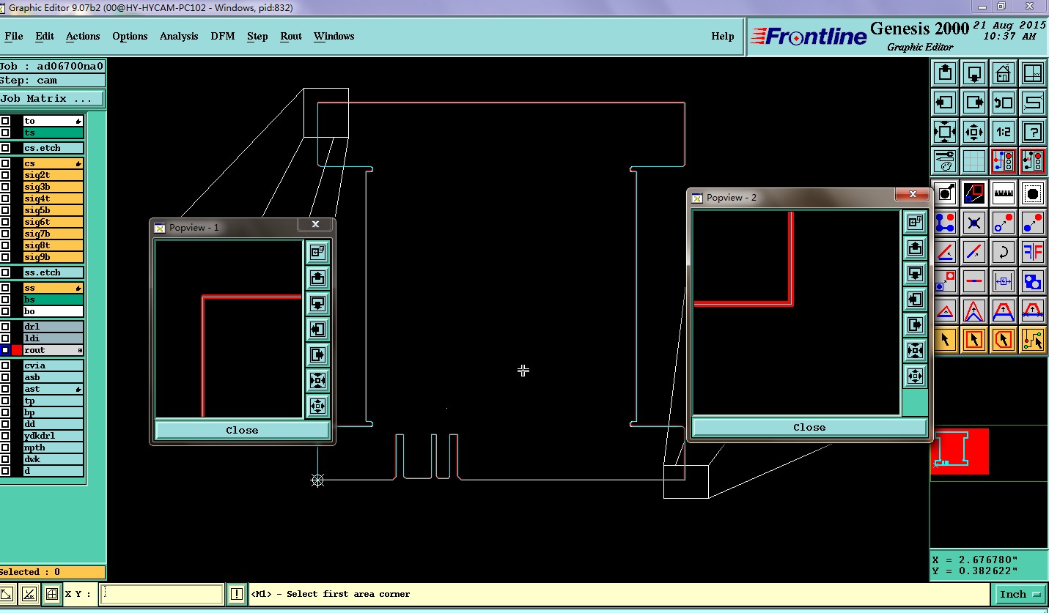Click the pan up view icon
Image resolution: width=1049 pixels, height=613 pixels.
tap(945, 73)
